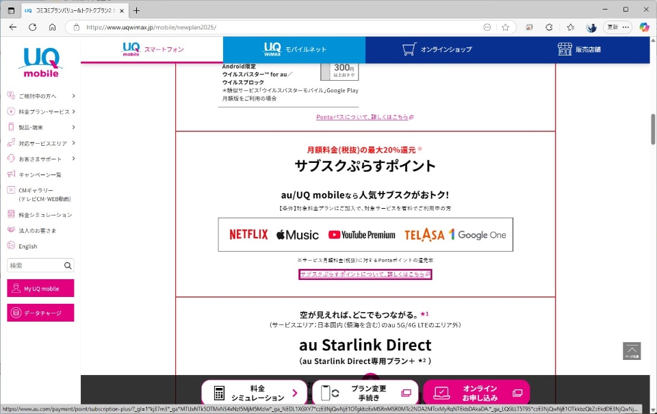The image size is (657, 414).
Task: Click the browser profile avatar icon
Action: pyautogui.click(x=591, y=27)
